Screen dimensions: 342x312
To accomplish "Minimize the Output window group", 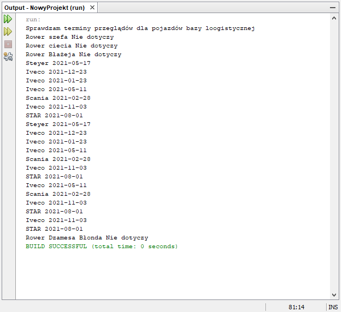I will [333, 8].
